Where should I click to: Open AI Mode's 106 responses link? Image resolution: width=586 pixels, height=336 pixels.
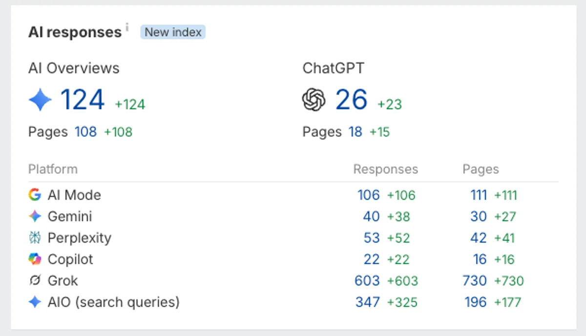(368, 195)
